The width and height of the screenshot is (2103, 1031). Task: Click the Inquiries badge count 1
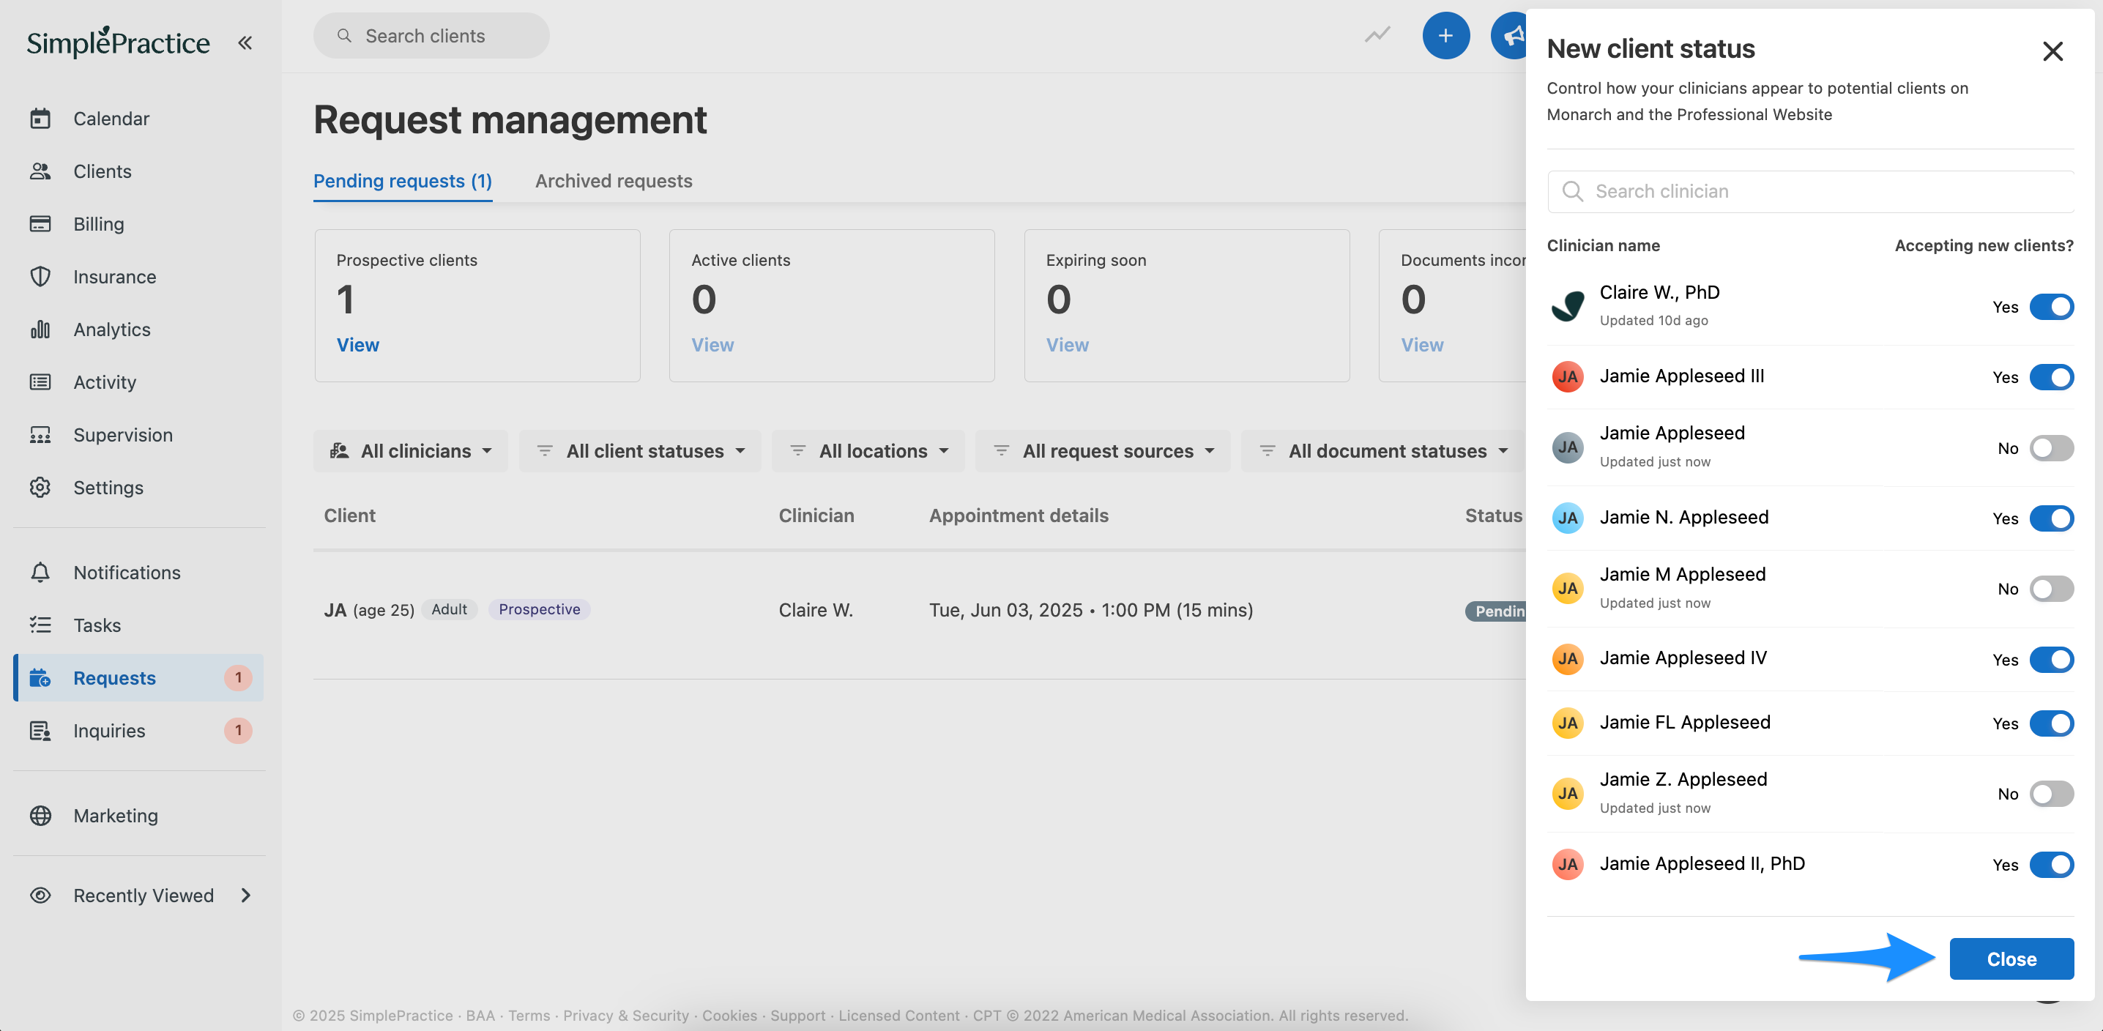[x=239, y=731]
